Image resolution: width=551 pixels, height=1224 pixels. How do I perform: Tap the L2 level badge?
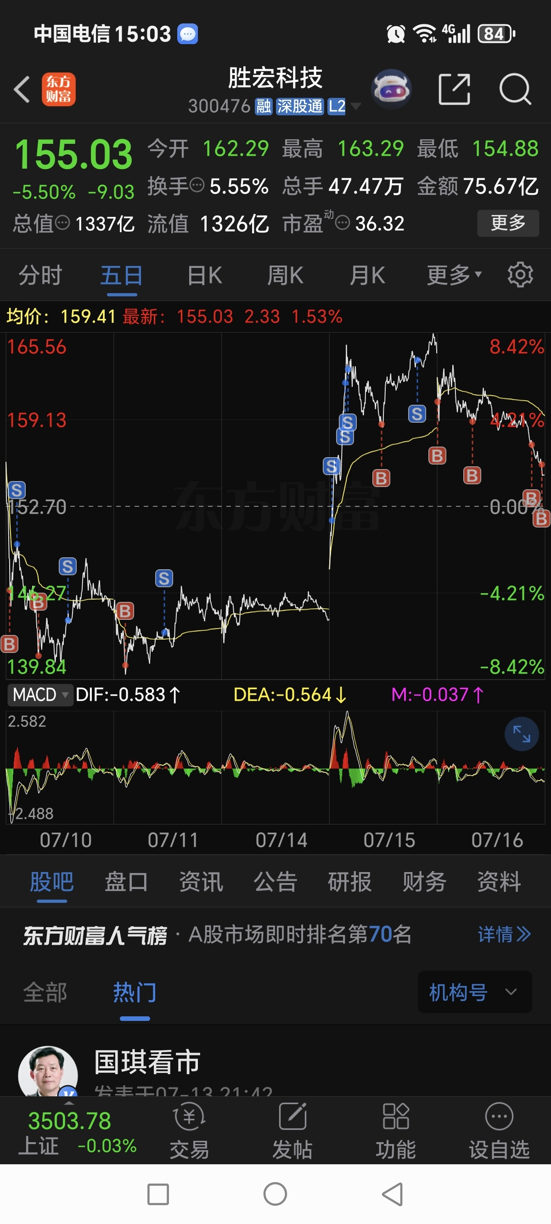coord(337,107)
